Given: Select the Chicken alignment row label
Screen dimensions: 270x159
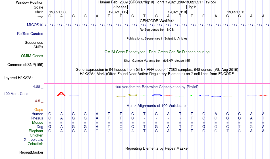Looking at the screenshot, I should 36,135.
